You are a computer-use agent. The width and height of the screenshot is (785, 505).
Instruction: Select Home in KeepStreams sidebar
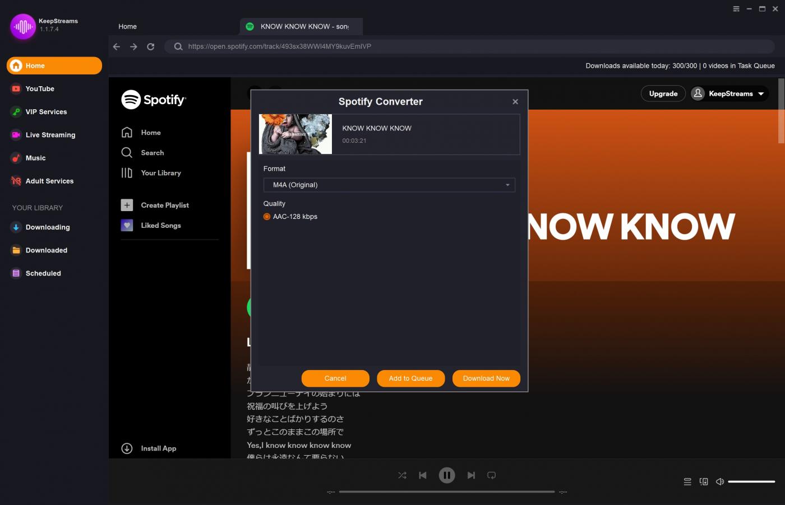click(54, 66)
